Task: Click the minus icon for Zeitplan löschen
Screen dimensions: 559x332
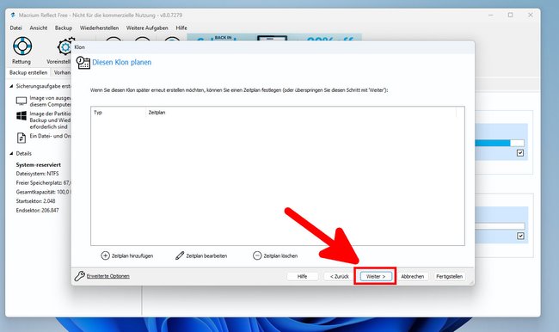Action: tap(257, 255)
